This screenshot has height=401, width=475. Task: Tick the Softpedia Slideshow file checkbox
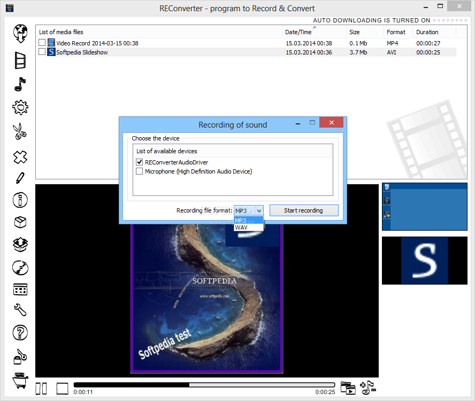(x=42, y=52)
